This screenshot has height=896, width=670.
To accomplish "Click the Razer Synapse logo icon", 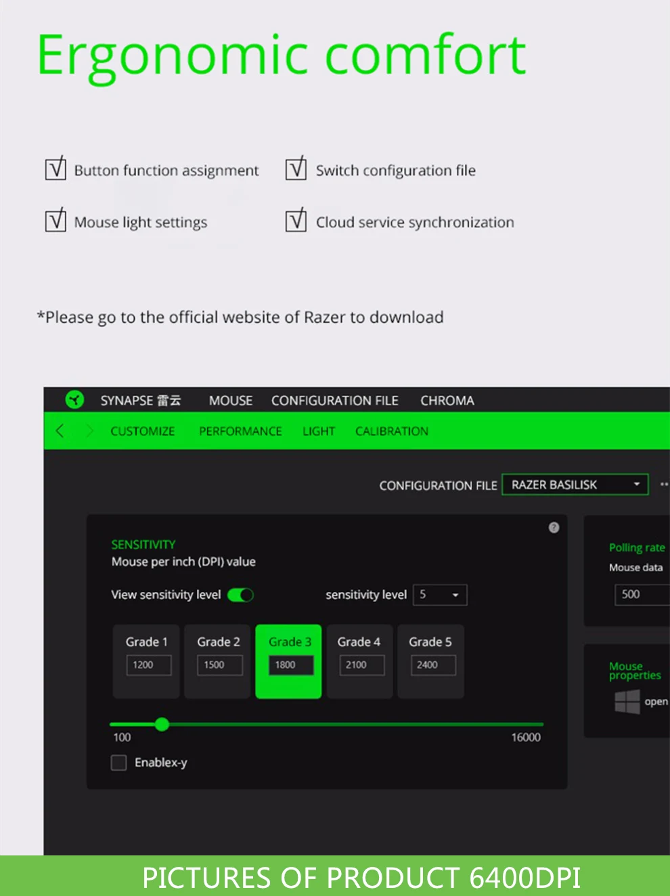I will [74, 400].
